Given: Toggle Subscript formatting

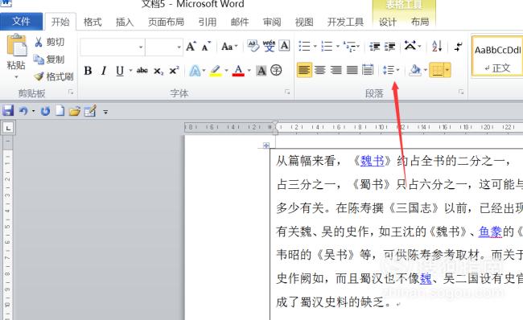Looking at the screenshot, I should pos(159,71).
